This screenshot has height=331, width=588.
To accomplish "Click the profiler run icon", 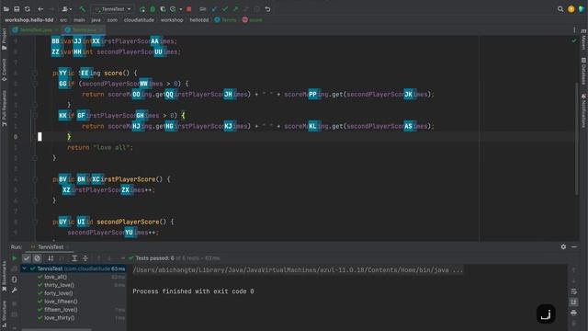I will click(x=174, y=9).
